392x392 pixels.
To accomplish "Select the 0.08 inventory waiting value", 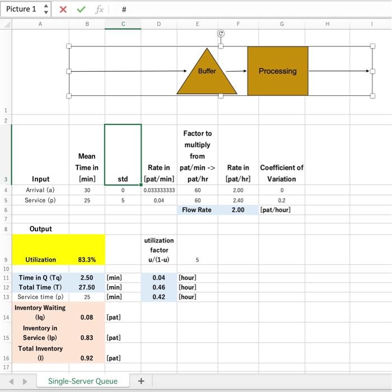I will [x=87, y=312].
